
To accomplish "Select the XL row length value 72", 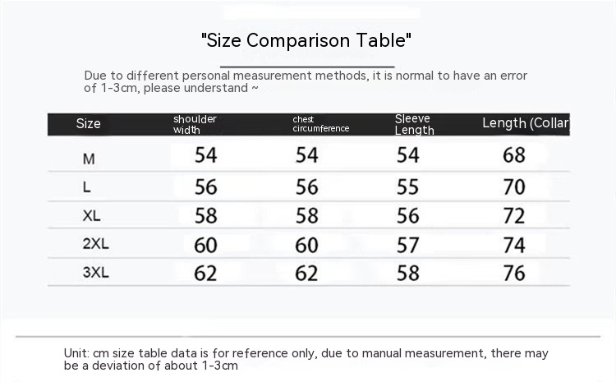I will tap(514, 216).
